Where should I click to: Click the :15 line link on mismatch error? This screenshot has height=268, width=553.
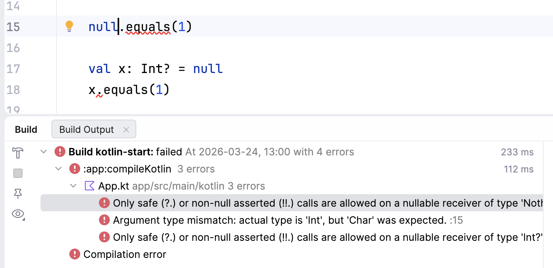tap(456, 221)
